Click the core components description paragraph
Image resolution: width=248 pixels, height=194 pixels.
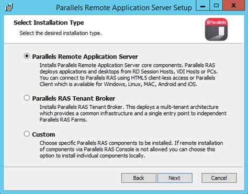pyautogui.click(x=129, y=75)
